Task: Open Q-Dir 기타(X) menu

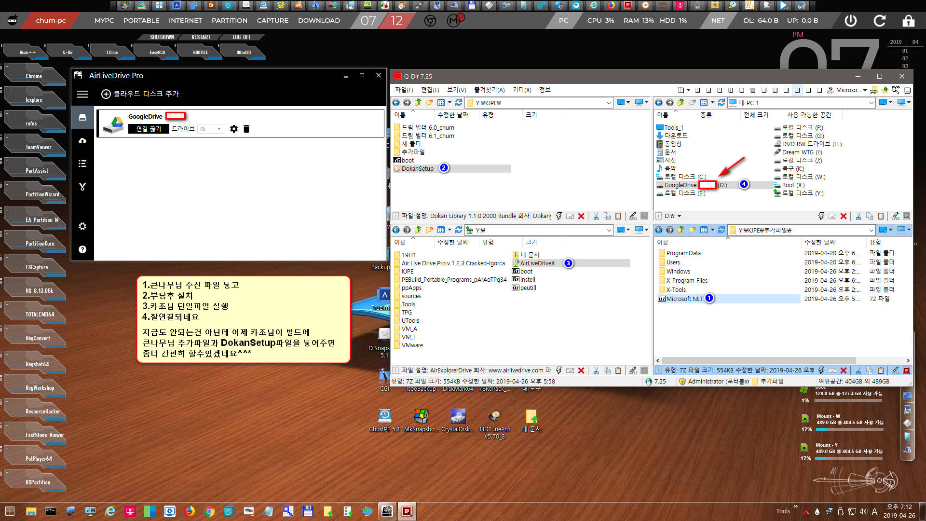Action: [x=522, y=90]
